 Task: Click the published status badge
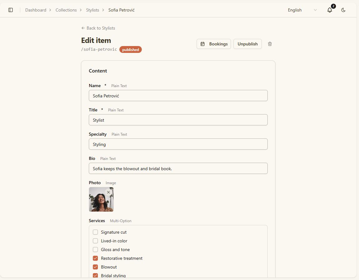coord(131,49)
